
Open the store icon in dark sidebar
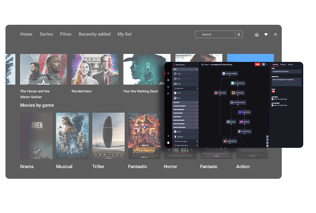(168, 94)
